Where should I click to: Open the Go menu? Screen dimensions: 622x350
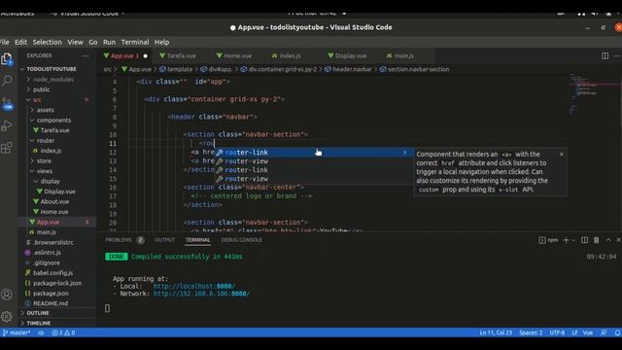point(93,42)
